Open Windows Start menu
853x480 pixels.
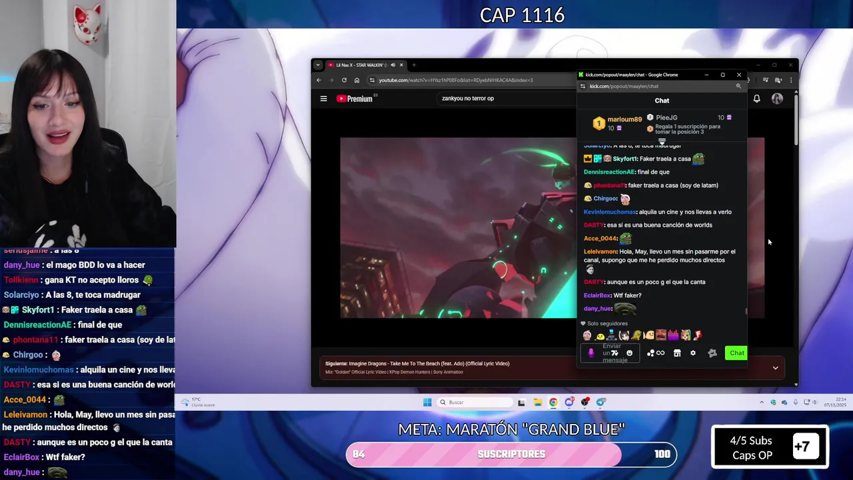click(427, 402)
